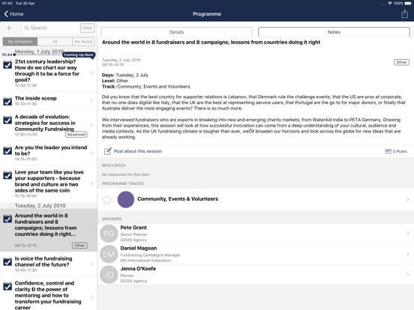Expand 21st century leadership session chevron

click(91, 73)
